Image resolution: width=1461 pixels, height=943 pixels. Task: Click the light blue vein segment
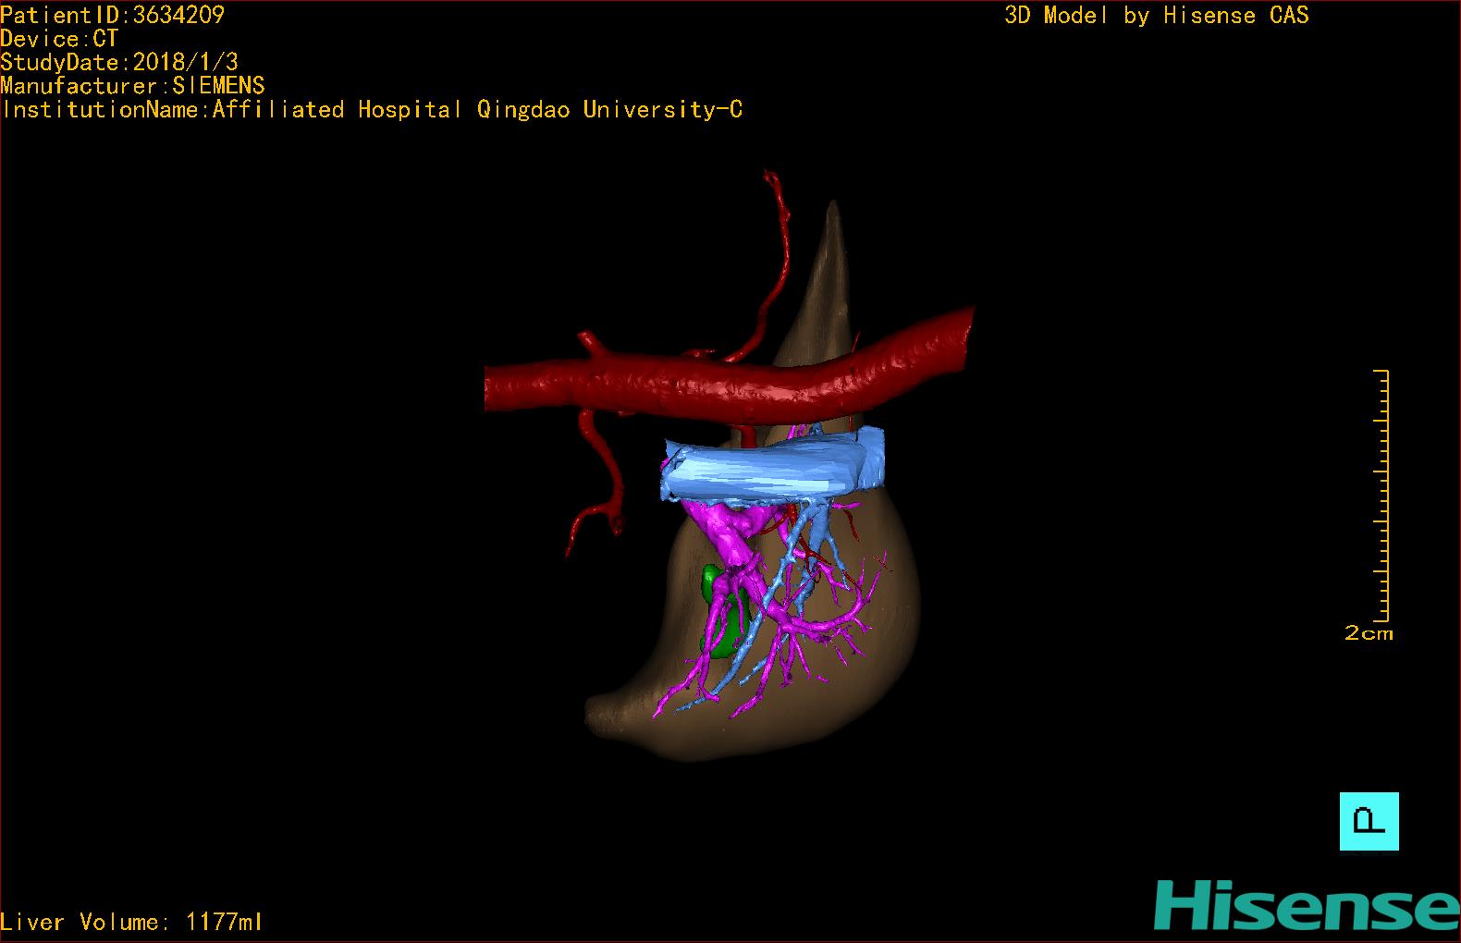(772, 470)
